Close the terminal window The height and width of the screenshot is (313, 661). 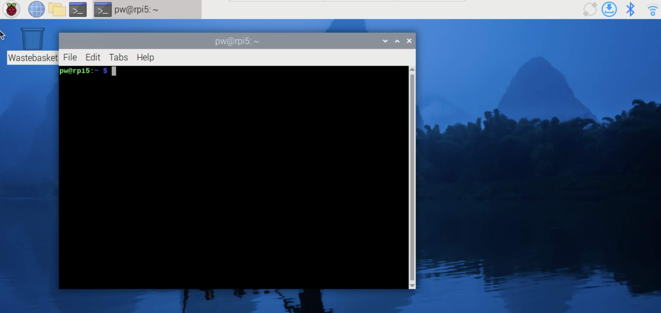pos(409,41)
